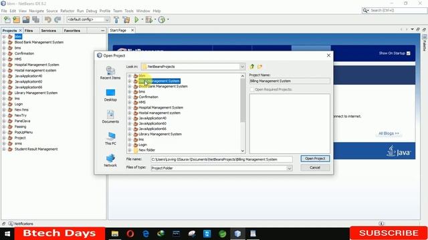Click the Save All toolbar icon
The width and height of the screenshot is (428, 240).
pos(35,19)
